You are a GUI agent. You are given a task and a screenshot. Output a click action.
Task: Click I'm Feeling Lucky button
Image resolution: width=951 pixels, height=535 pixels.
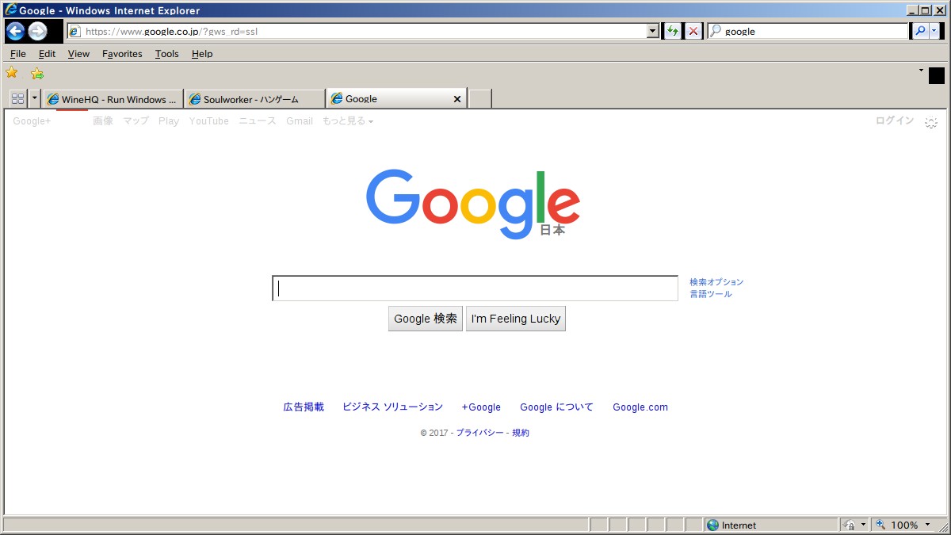[516, 319]
